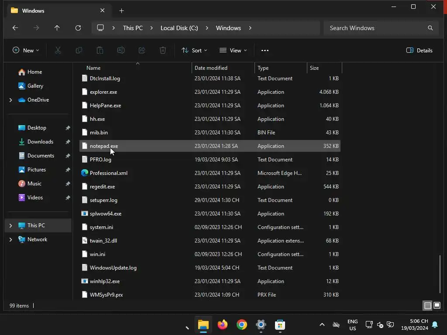Open language ENG US indicator
This screenshot has height=335, width=447.
(352, 325)
